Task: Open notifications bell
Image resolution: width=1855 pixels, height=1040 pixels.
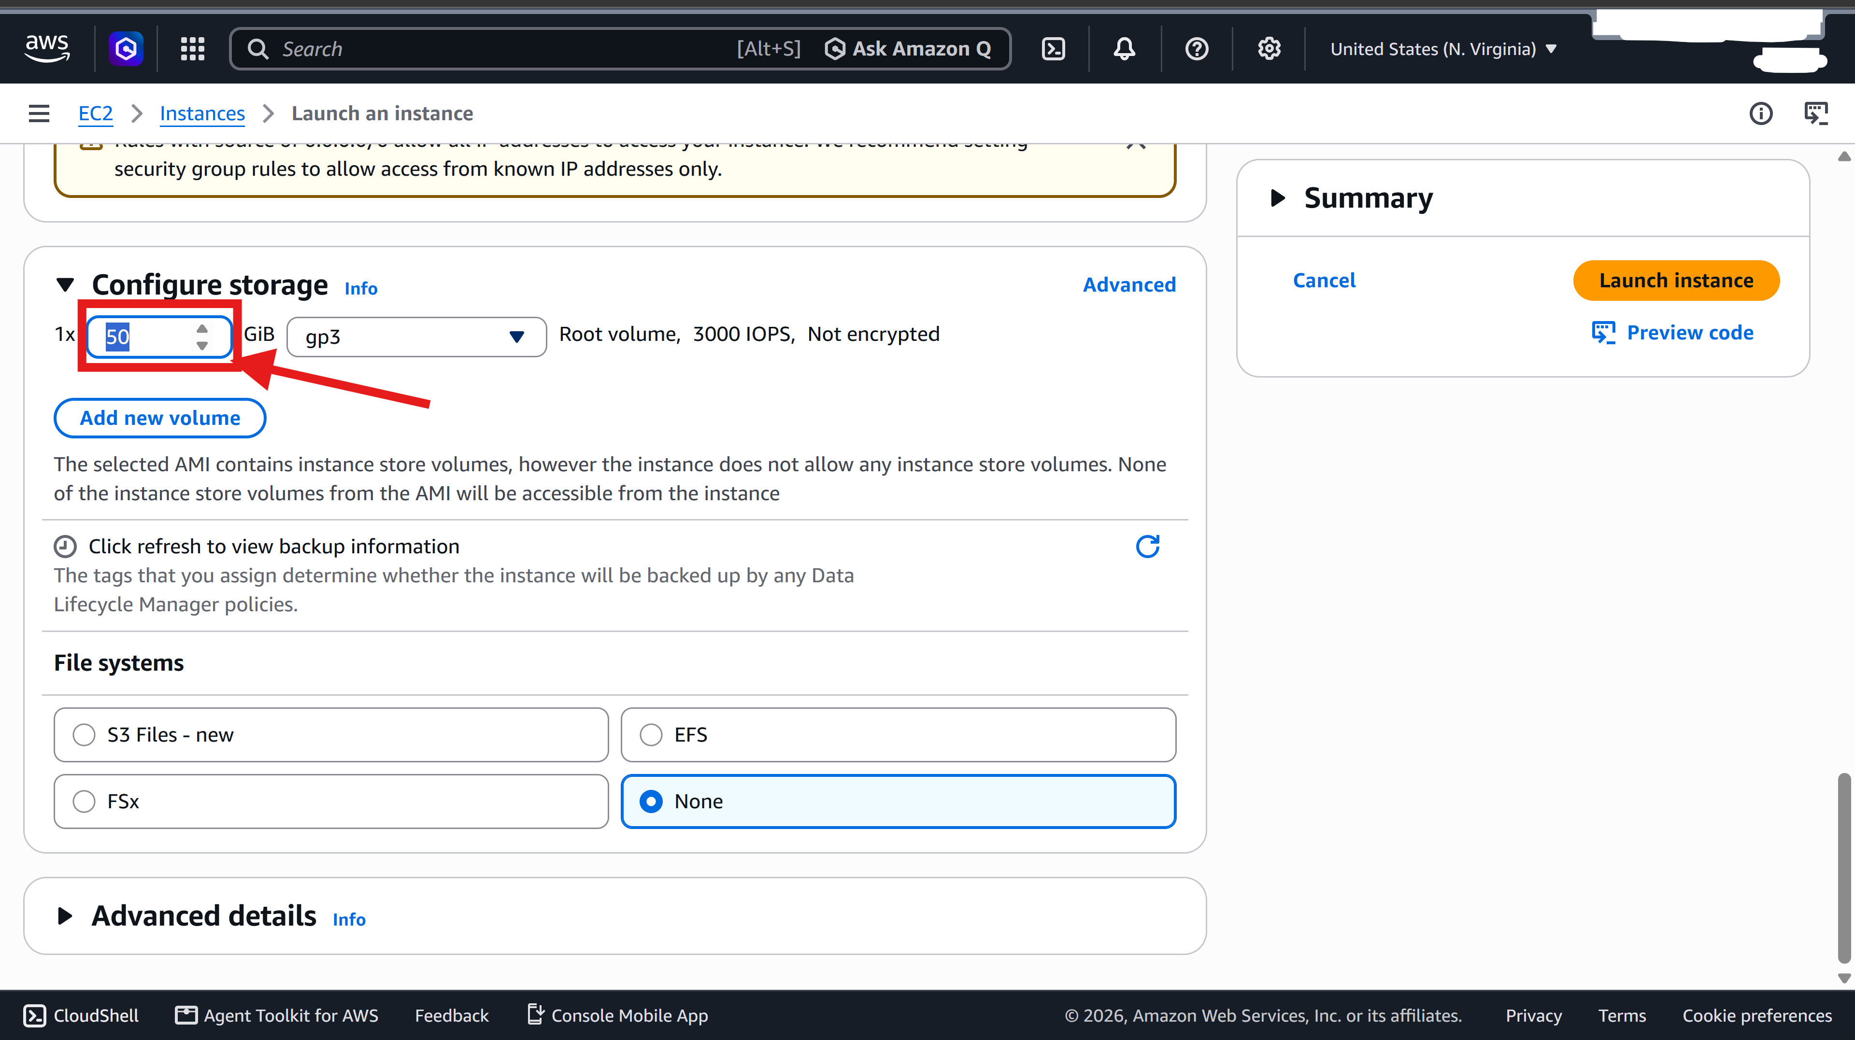Action: [x=1124, y=49]
